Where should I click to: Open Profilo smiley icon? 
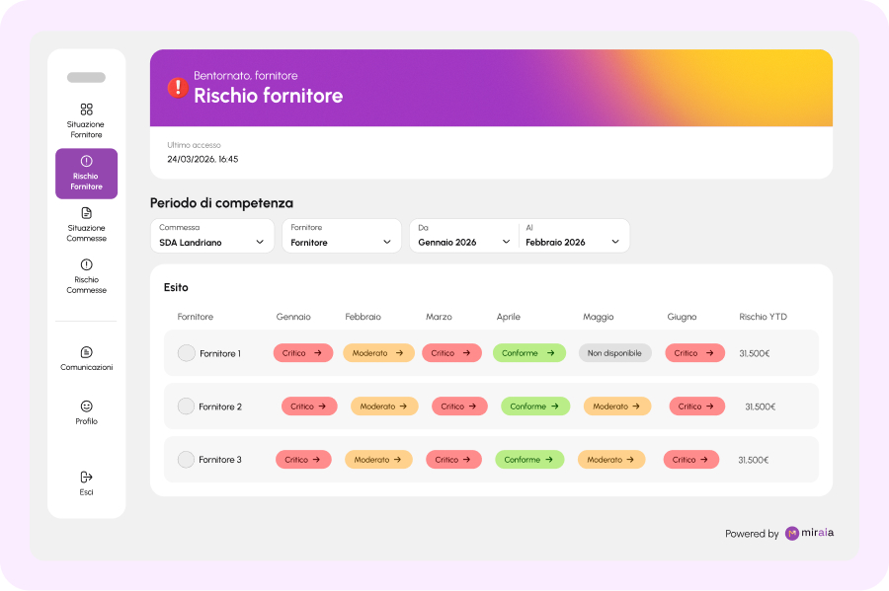coord(86,406)
